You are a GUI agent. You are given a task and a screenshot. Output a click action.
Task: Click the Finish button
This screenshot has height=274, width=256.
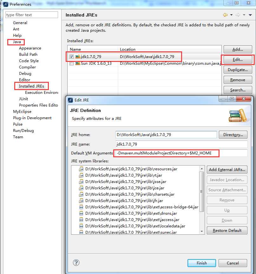point(202,263)
